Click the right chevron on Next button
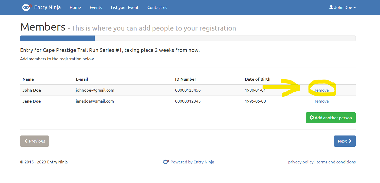This screenshot has height=183, width=380. pos(350,141)
